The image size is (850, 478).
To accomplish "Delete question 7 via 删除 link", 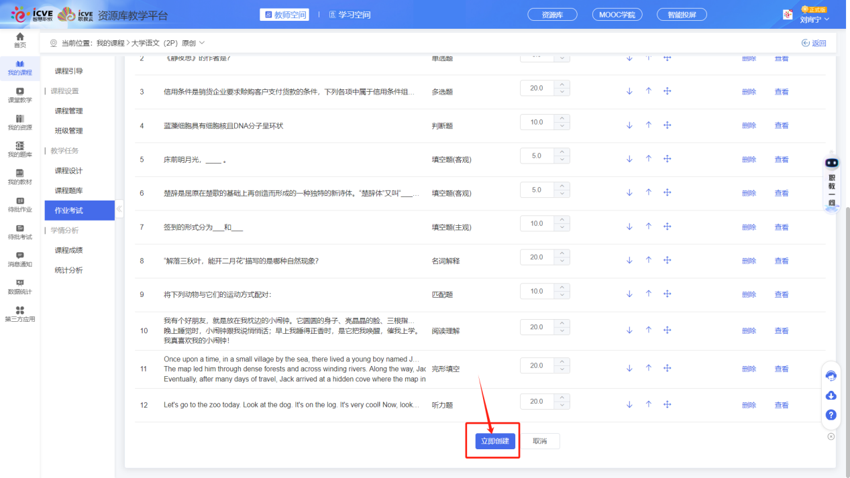I will [749, 227].
